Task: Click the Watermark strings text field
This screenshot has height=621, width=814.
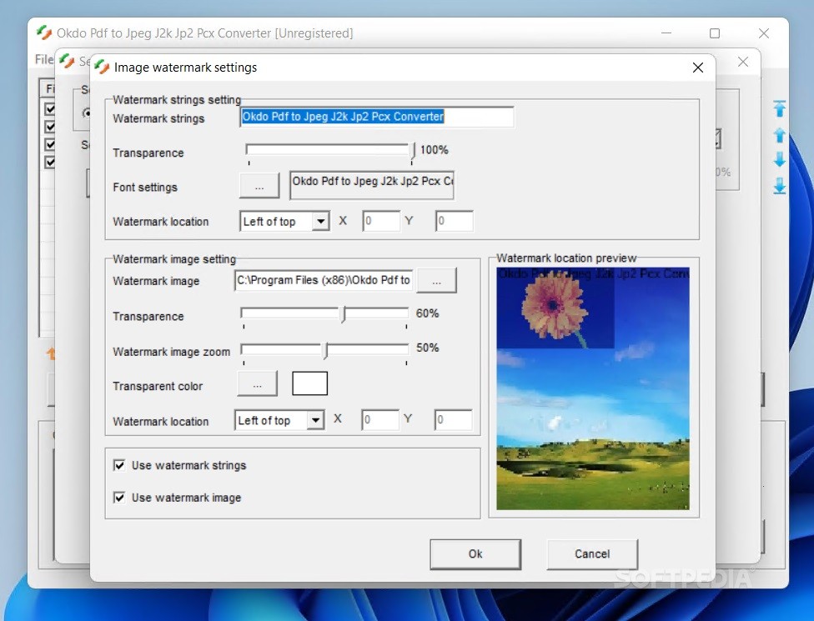Action: point(377,117)
